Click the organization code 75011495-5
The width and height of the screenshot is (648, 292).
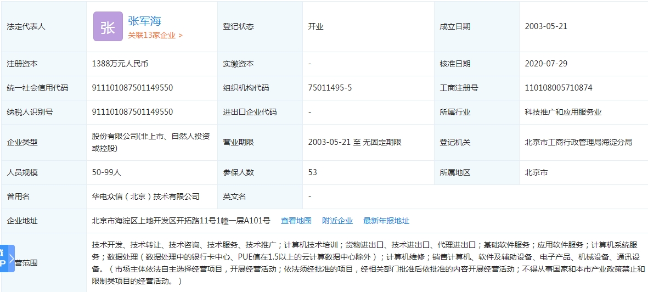pyautogui.click(x=330, y=88)
